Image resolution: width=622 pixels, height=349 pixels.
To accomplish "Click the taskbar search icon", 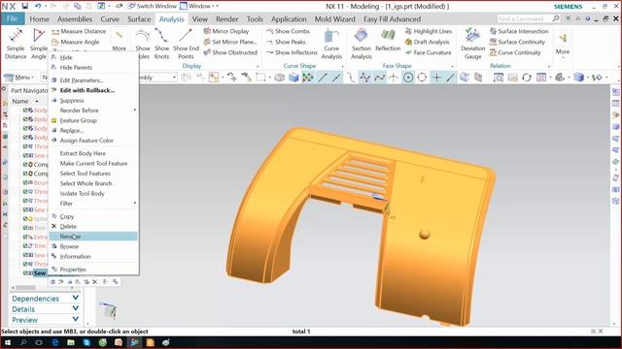I will point(23,342).
